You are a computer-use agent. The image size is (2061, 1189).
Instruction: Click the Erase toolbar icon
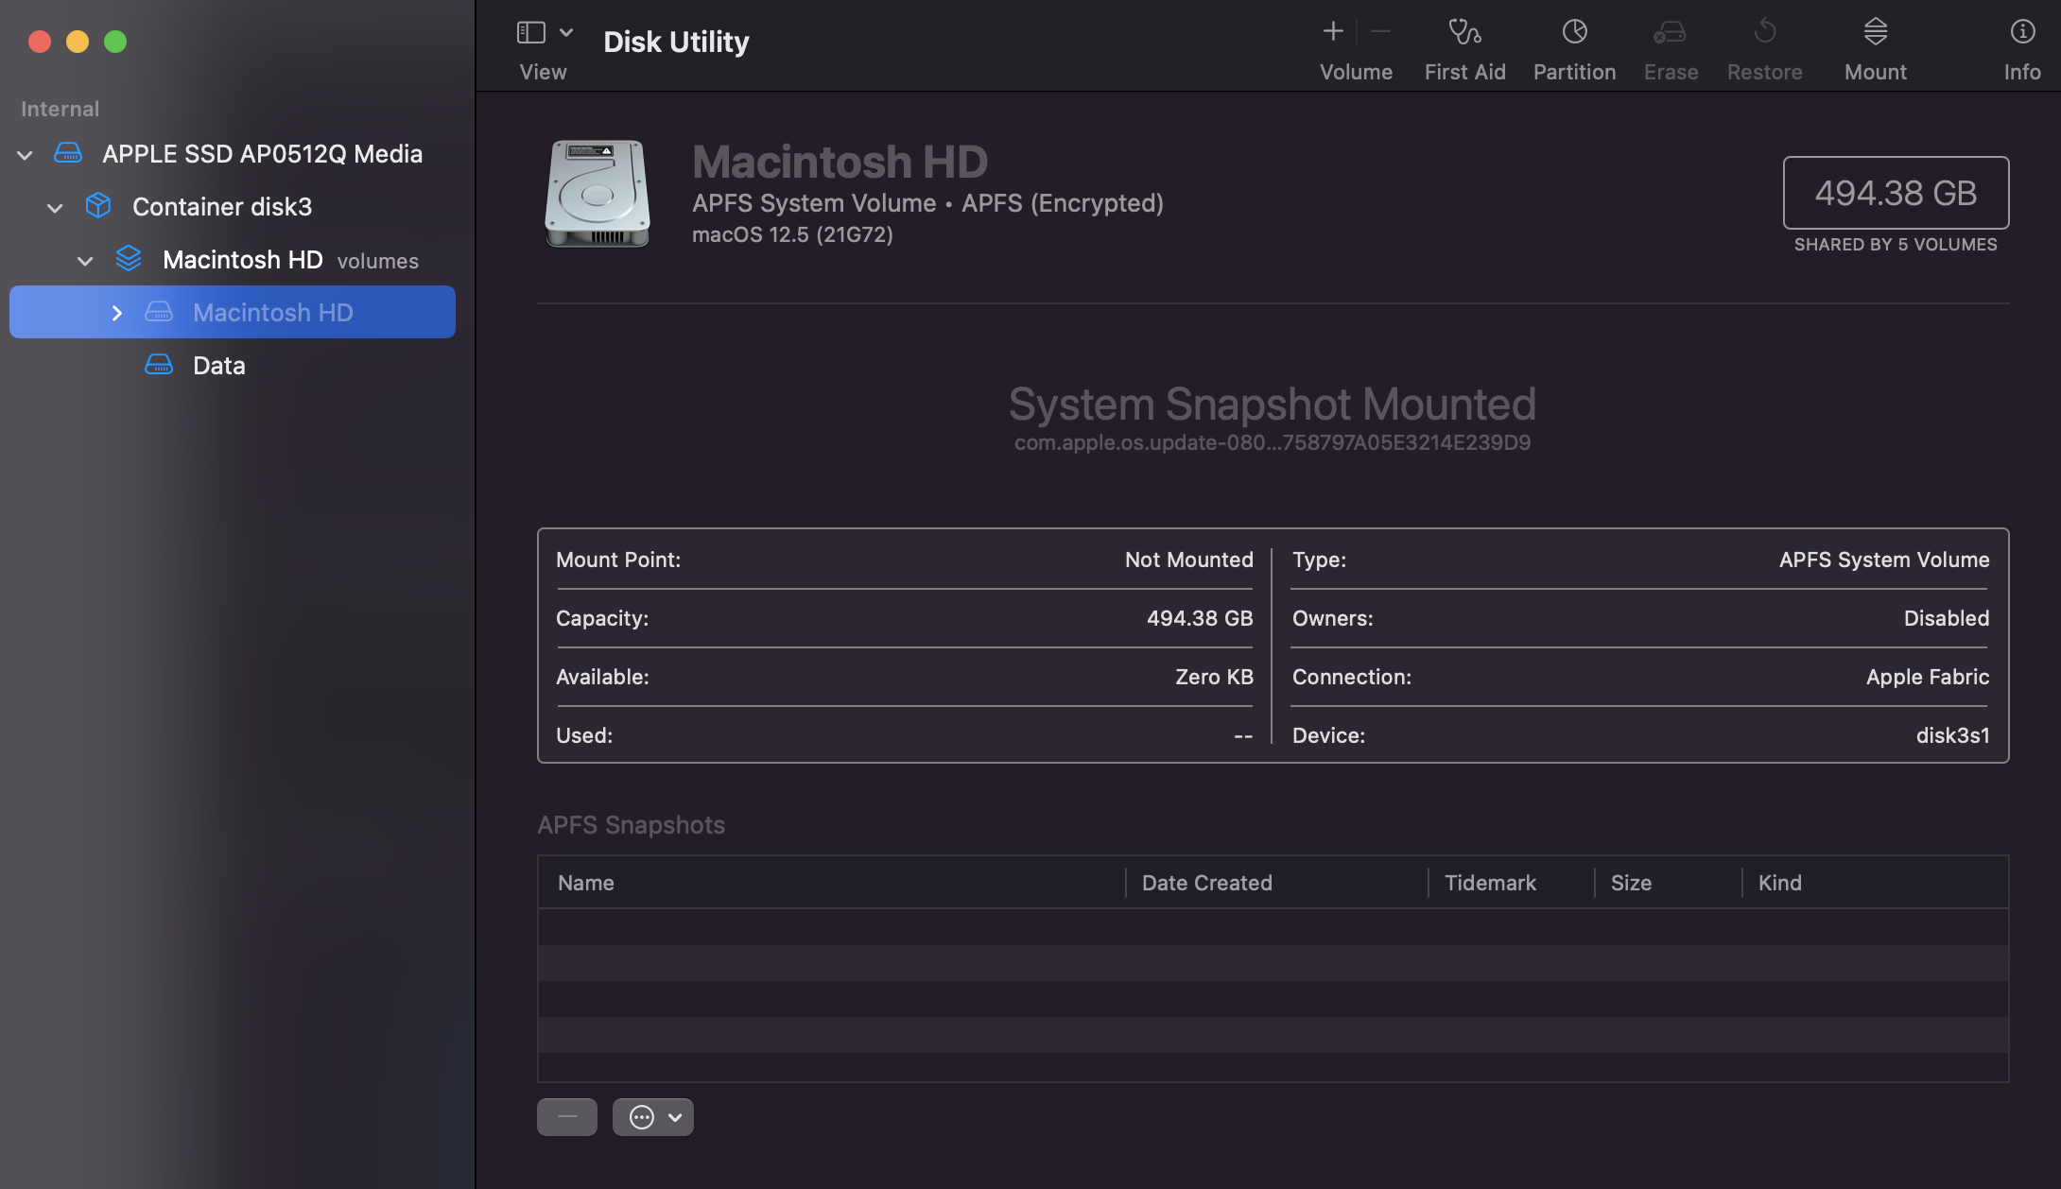pos(1670,33)
